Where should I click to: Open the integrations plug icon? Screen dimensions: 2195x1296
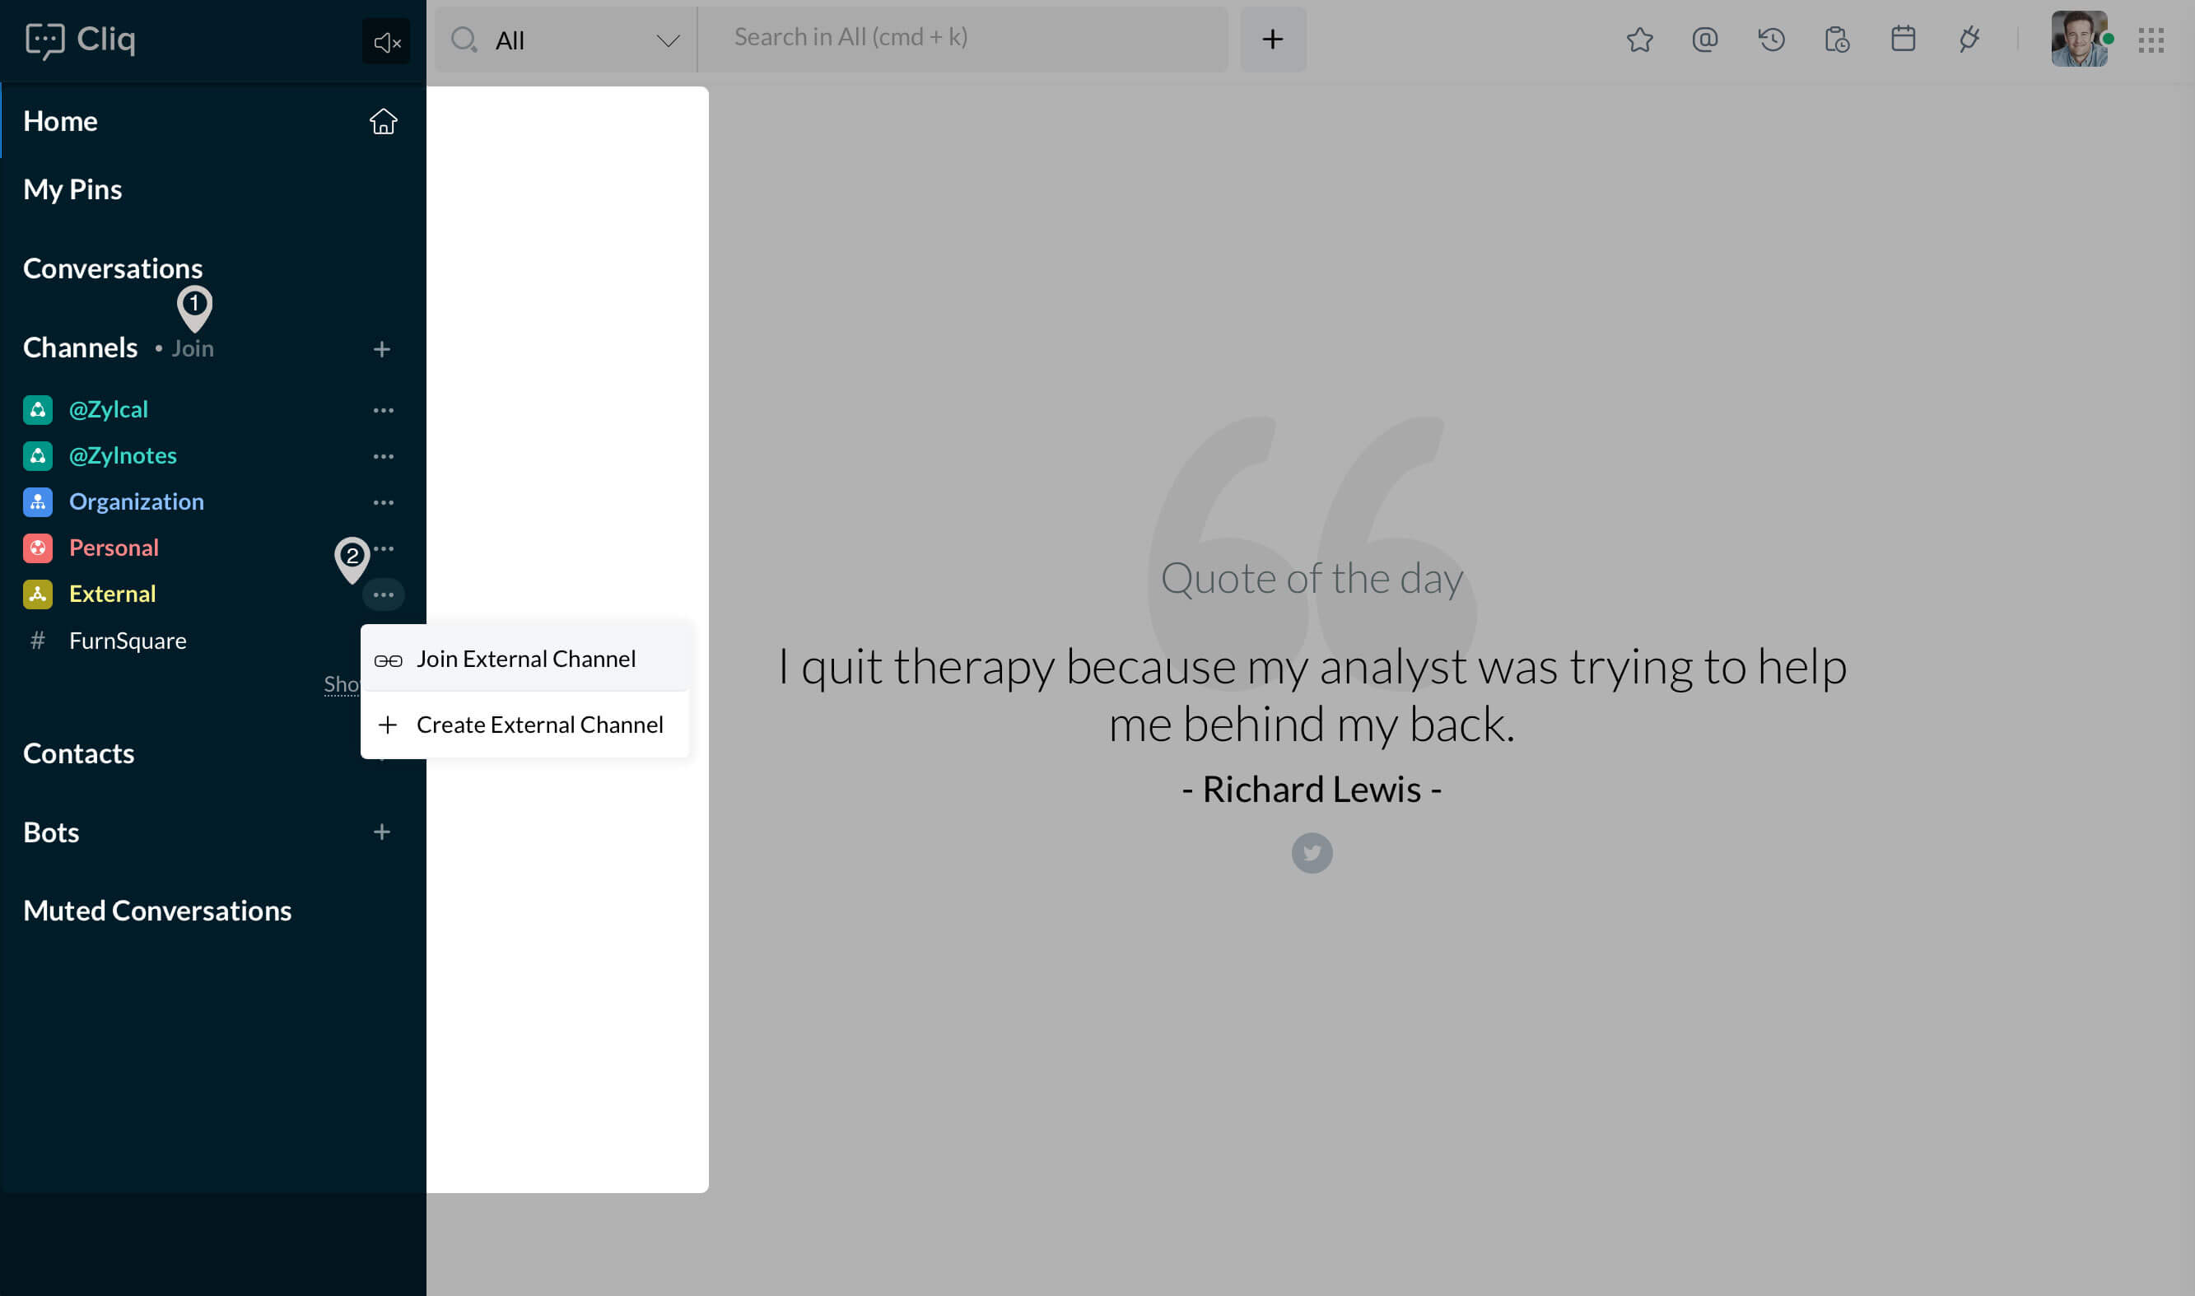[x=1968, y=40]
